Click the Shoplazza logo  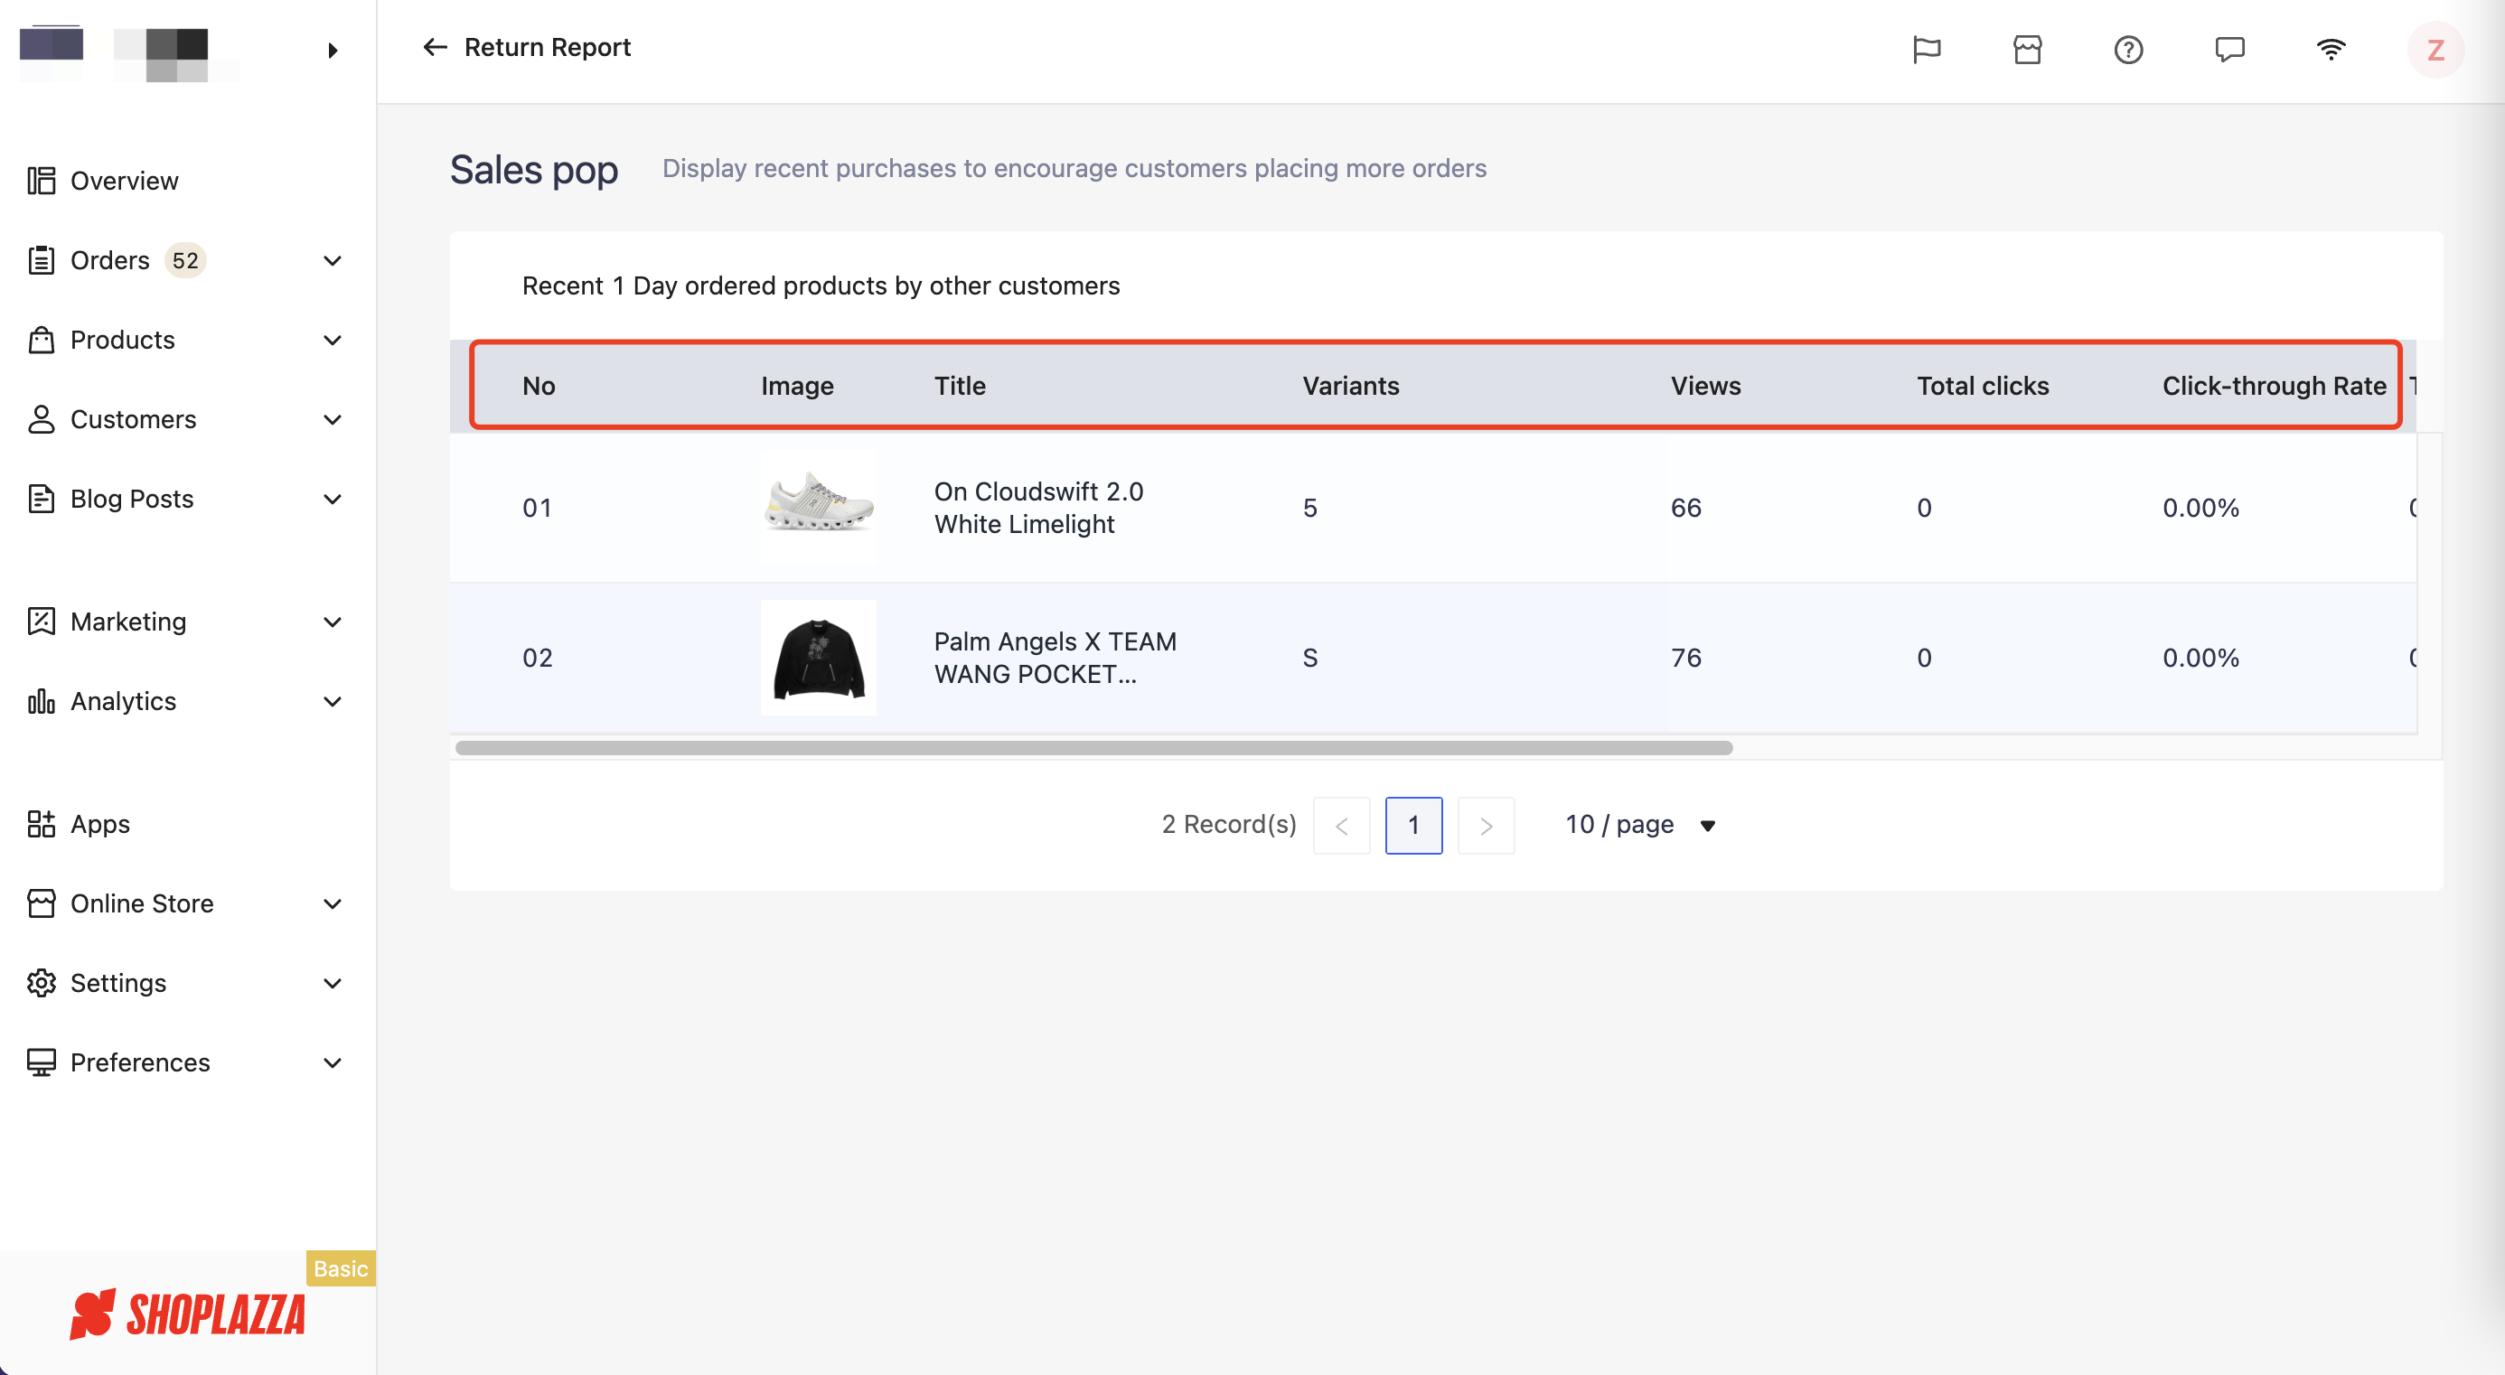(x=188, y=1314)
